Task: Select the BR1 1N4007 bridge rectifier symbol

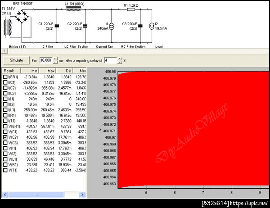Action: click(22, 16)
